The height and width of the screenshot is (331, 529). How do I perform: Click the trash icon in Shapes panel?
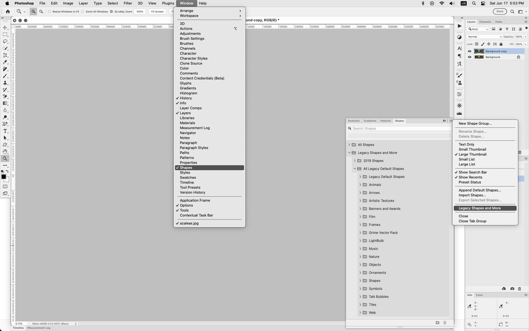[445, 323]
